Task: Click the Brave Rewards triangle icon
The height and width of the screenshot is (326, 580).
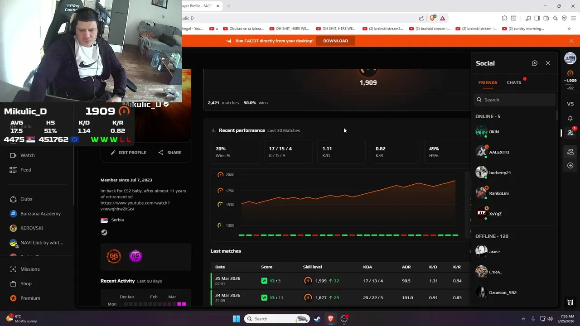Action: [443, 18]
